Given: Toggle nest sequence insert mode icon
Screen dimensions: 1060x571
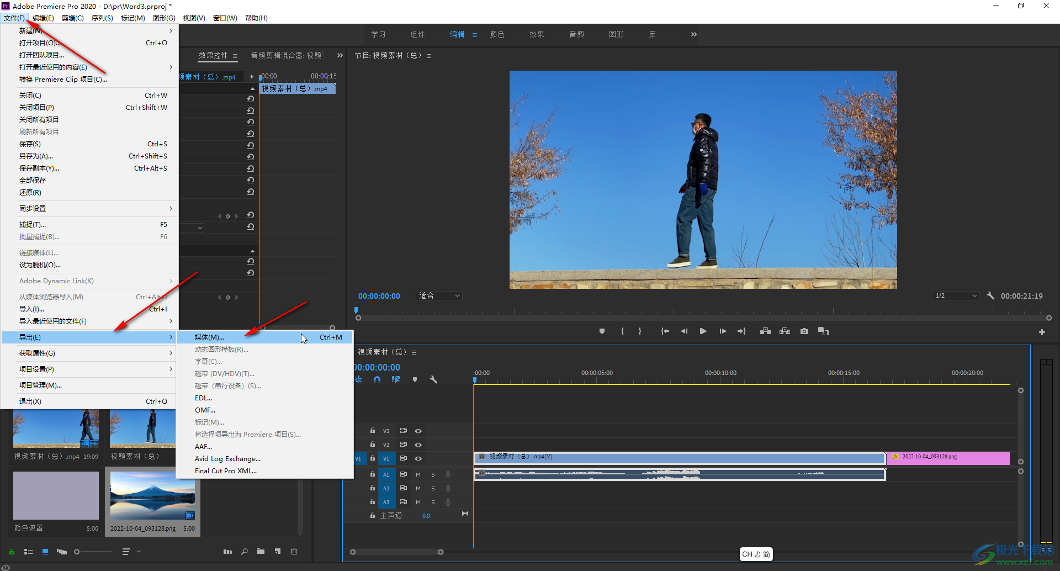Looking at the screenshot, I should (358, 379).
